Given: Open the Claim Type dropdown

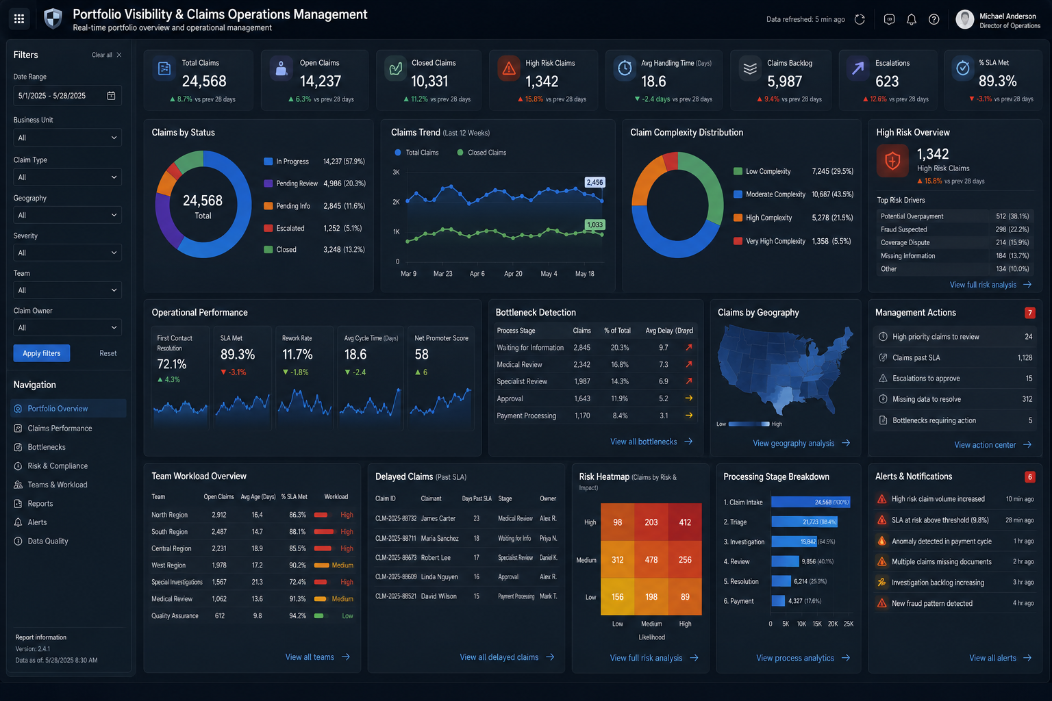Looking at the screenshot, I should (x=67, y=177).
